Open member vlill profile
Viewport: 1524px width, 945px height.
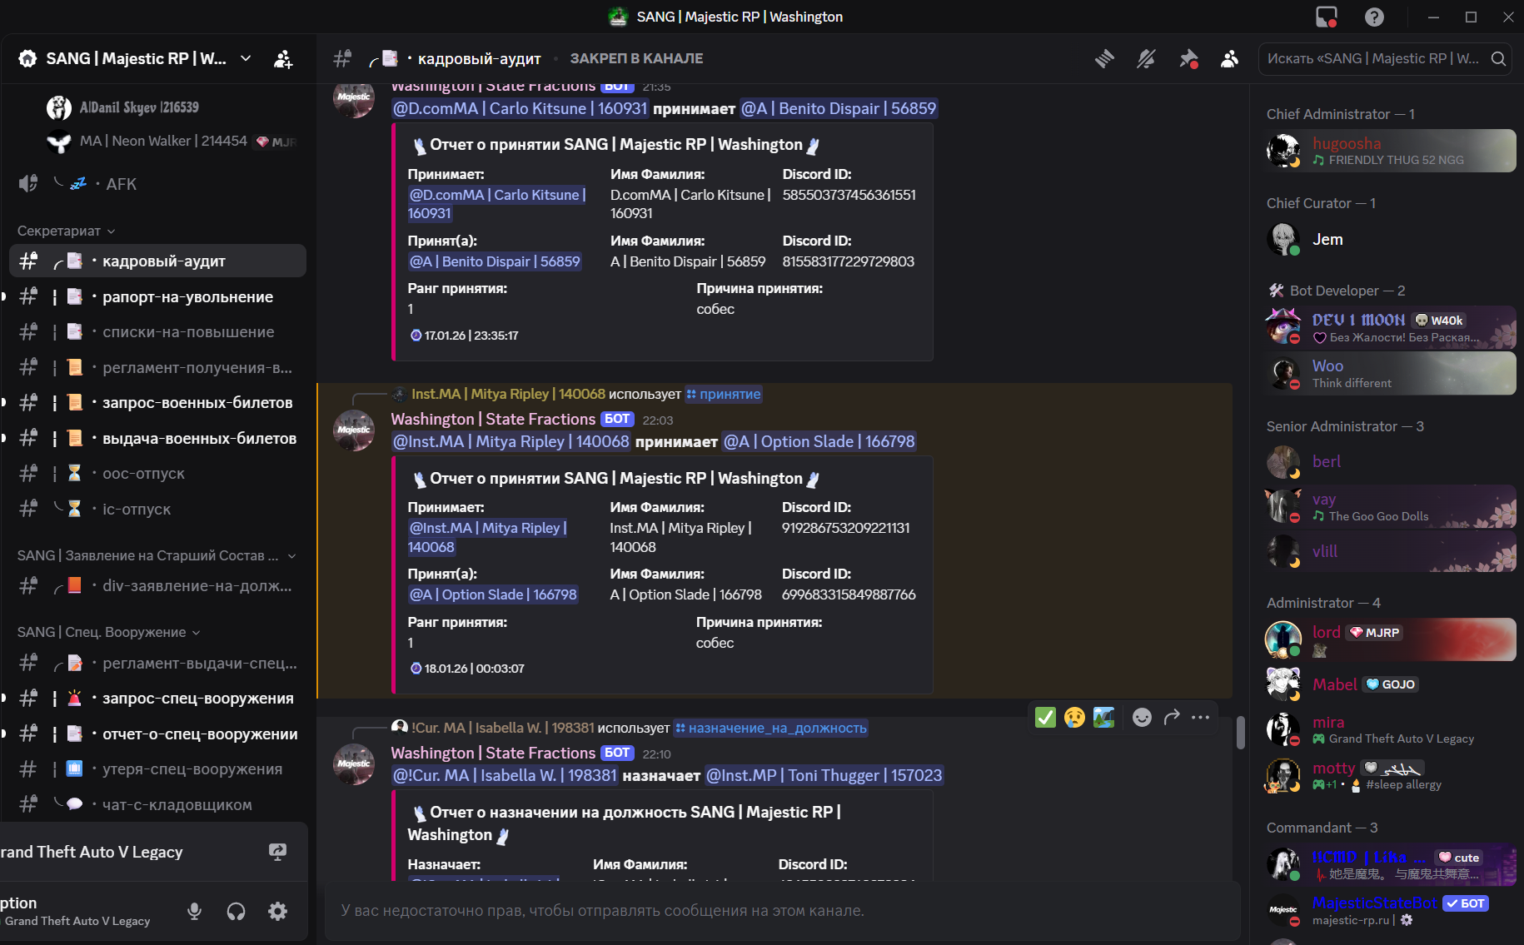(x=1390, y=551)
